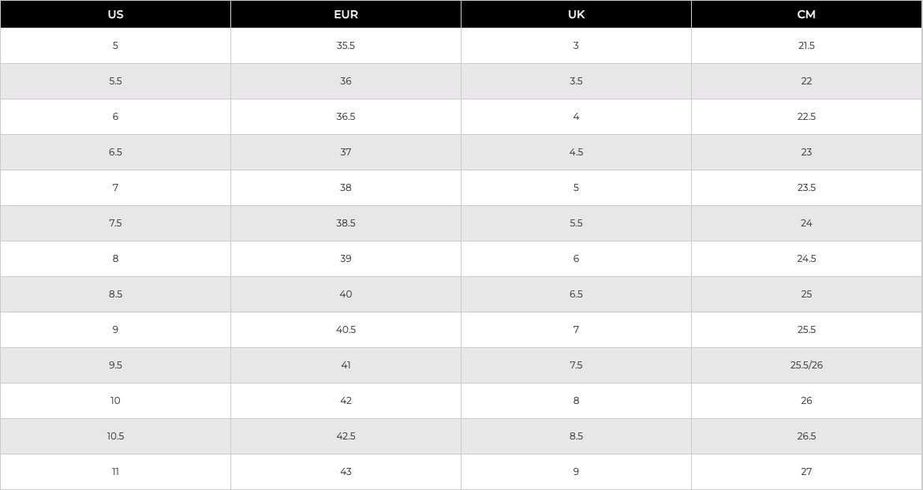Select EUR size 42.5 cell
This screenshot has width=923, height=490.
point(346,436)
